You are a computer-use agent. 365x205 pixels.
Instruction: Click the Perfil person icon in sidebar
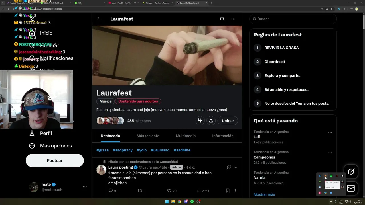click(32, 133)
